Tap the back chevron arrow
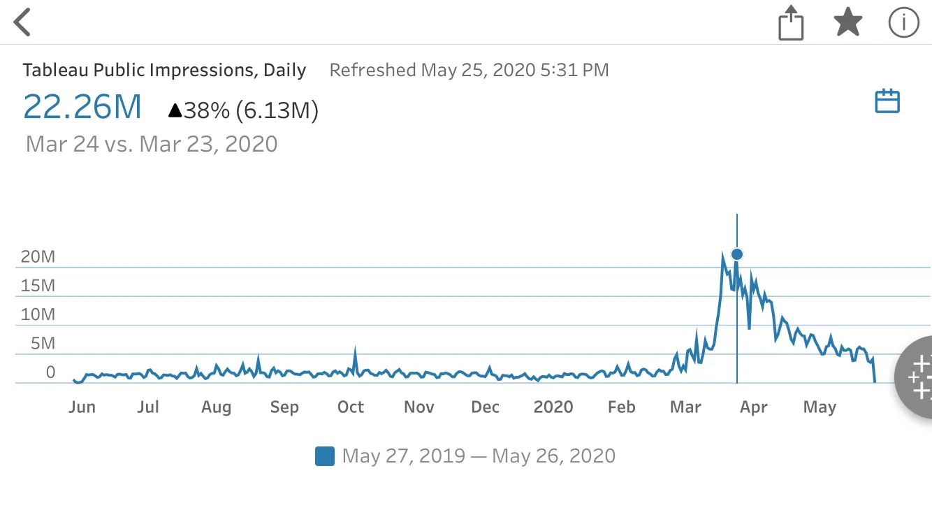 pos(22,22)
